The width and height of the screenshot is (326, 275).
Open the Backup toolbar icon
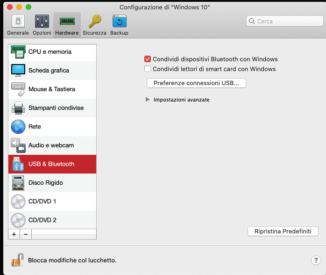click(x=120, y=21)
